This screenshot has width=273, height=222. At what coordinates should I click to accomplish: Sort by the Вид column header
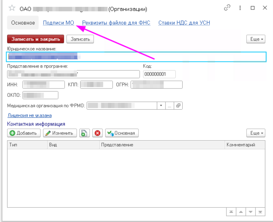click(73, 145)
